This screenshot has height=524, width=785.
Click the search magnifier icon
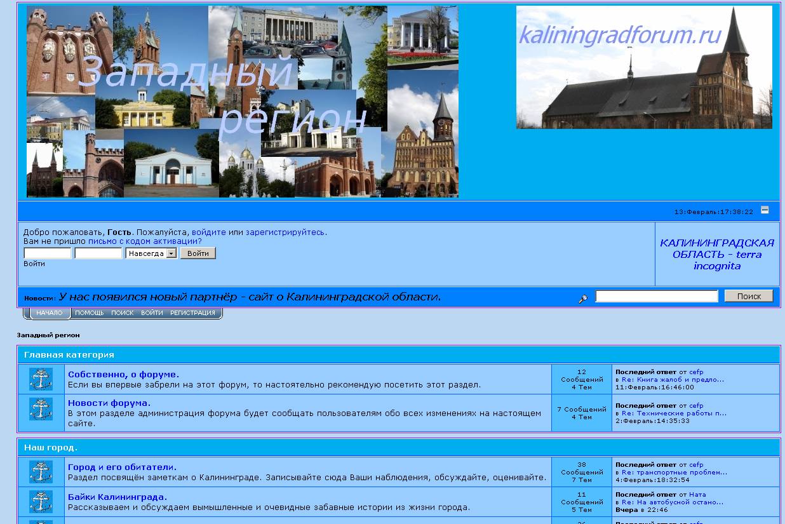click(x=583, y=299)
